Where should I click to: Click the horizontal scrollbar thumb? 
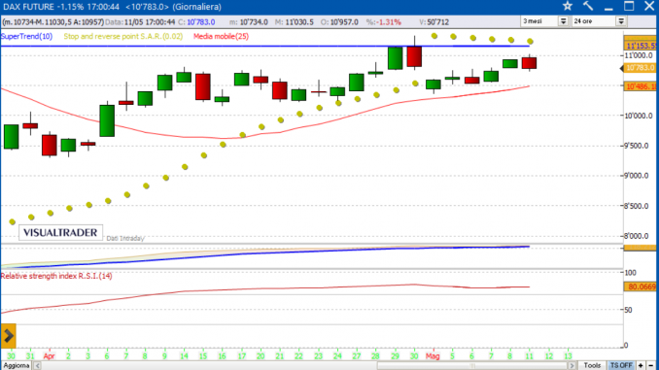[472, 365]
